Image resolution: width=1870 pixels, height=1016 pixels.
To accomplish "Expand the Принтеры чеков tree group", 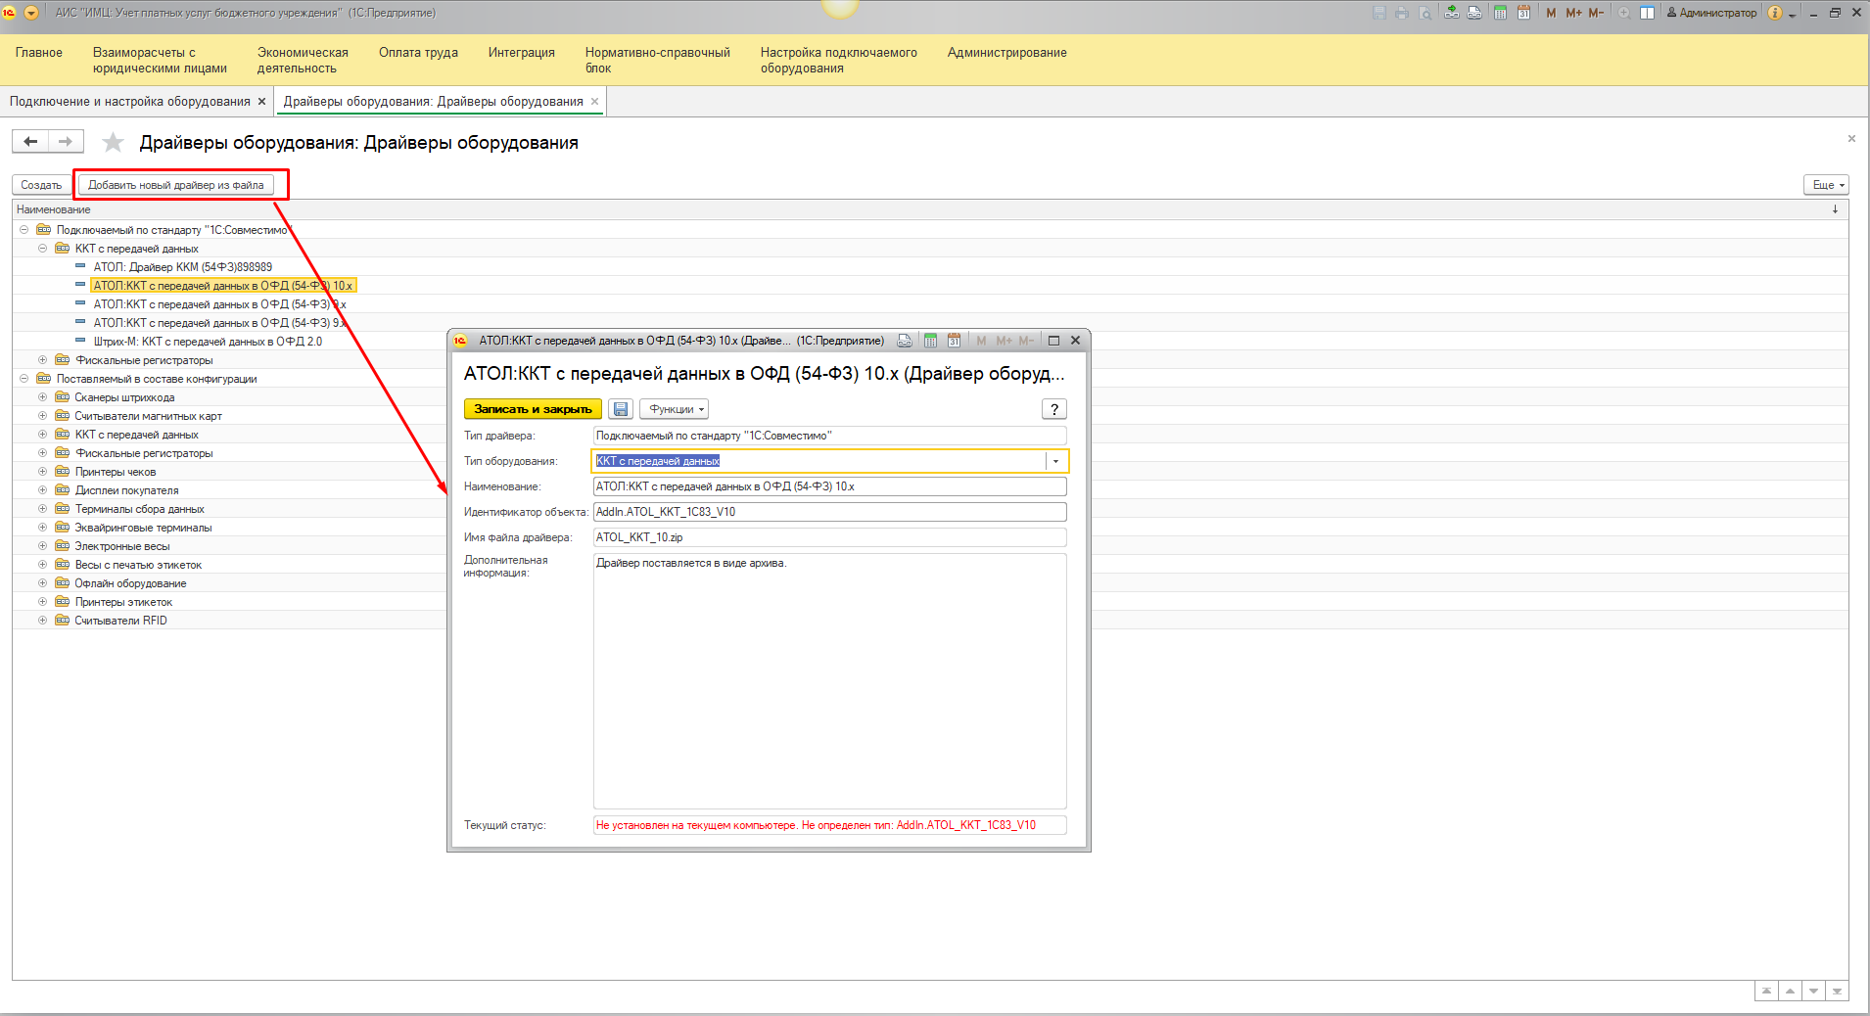I will tap(42, 472).
